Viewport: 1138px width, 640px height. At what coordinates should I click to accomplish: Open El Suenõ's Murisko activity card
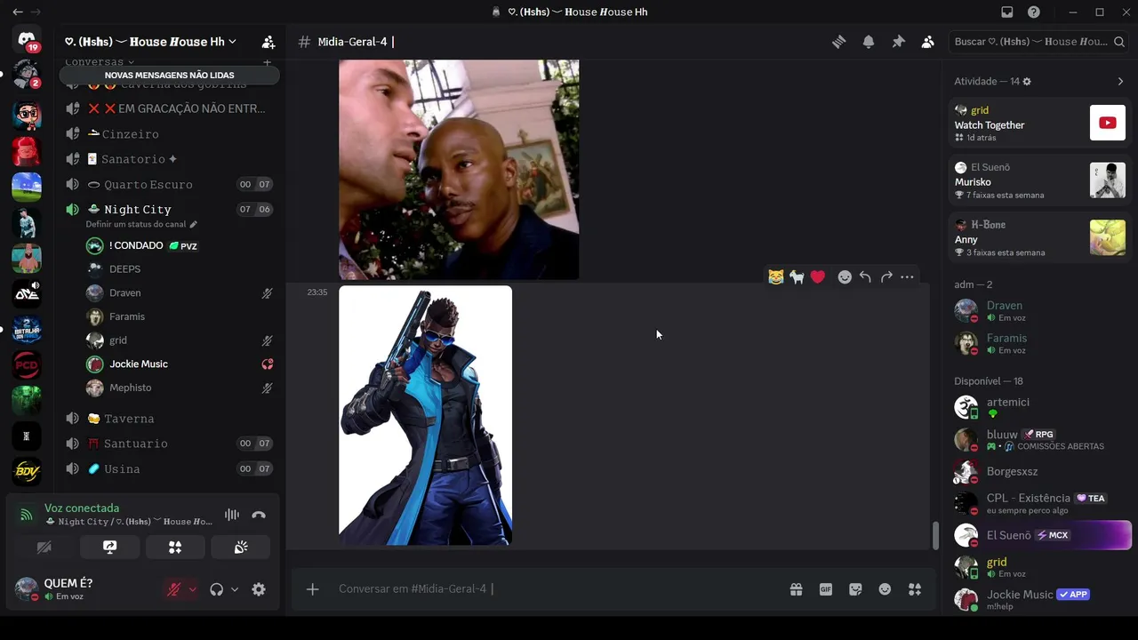tap(1039, 181)
